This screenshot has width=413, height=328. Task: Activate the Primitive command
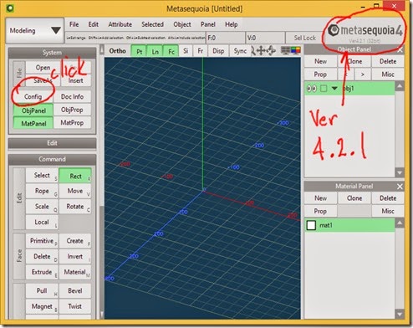42,241
